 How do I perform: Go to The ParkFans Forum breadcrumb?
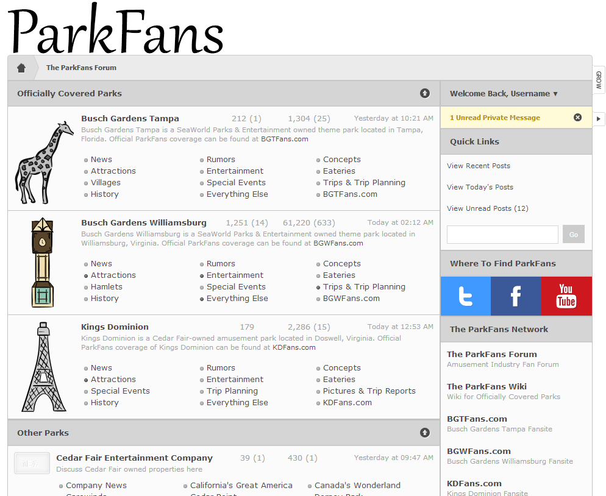(81, 68)
